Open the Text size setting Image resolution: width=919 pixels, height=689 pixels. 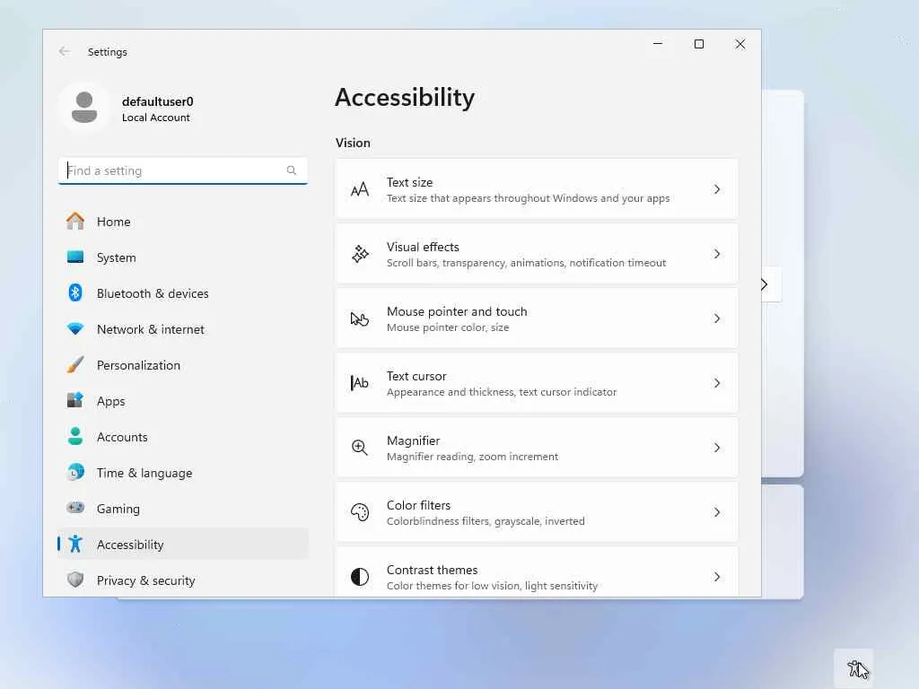tap(537, 189)
